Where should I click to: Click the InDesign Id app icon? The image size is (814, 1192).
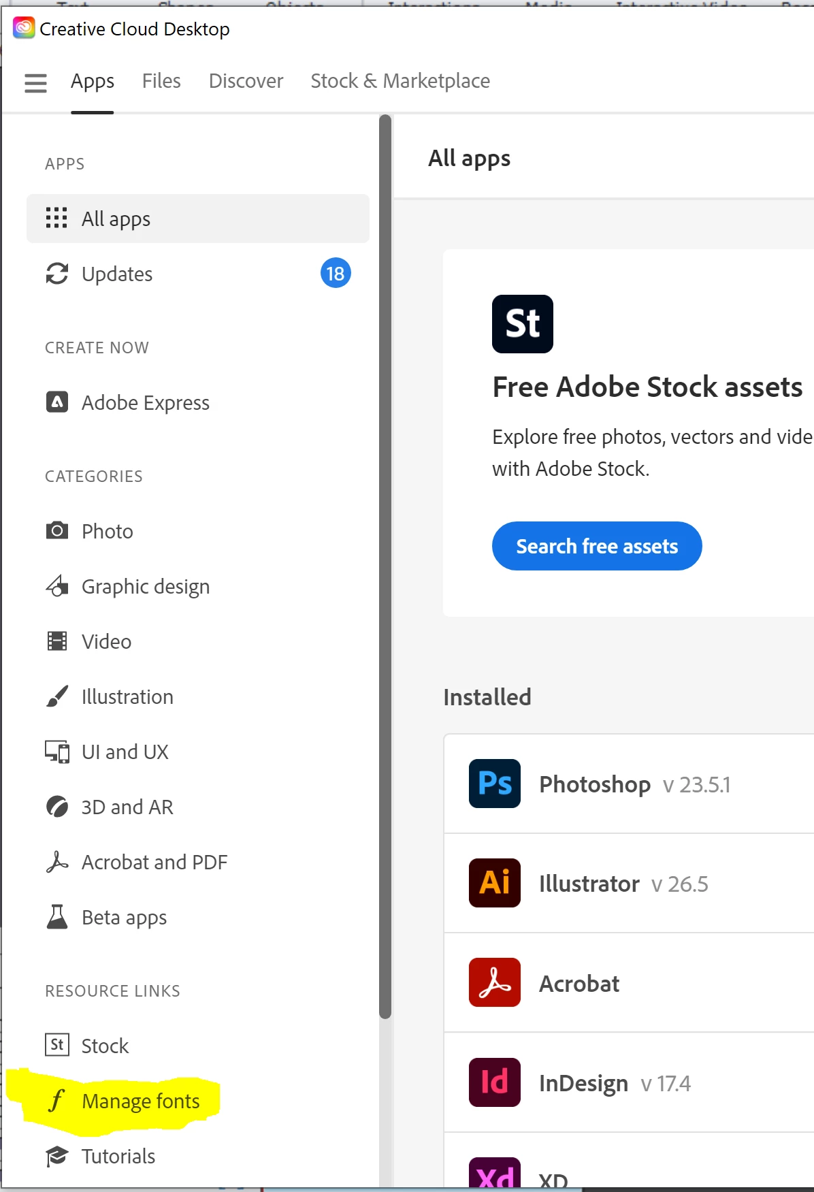pyautogui.click(x=495, y=1082)
